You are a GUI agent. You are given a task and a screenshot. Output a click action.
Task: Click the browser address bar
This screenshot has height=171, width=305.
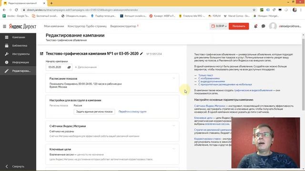136,10
